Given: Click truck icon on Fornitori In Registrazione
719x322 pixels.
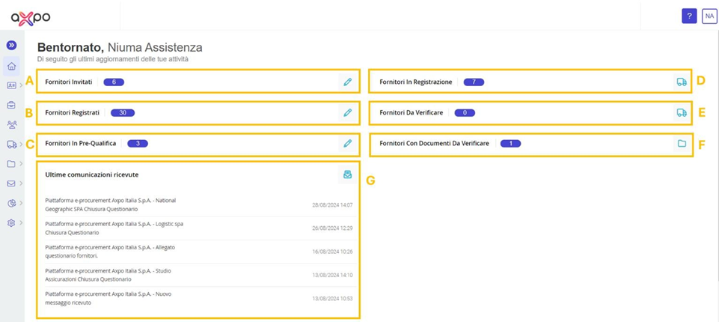Looking at the screenshot, I should click(x=682, y=82).
